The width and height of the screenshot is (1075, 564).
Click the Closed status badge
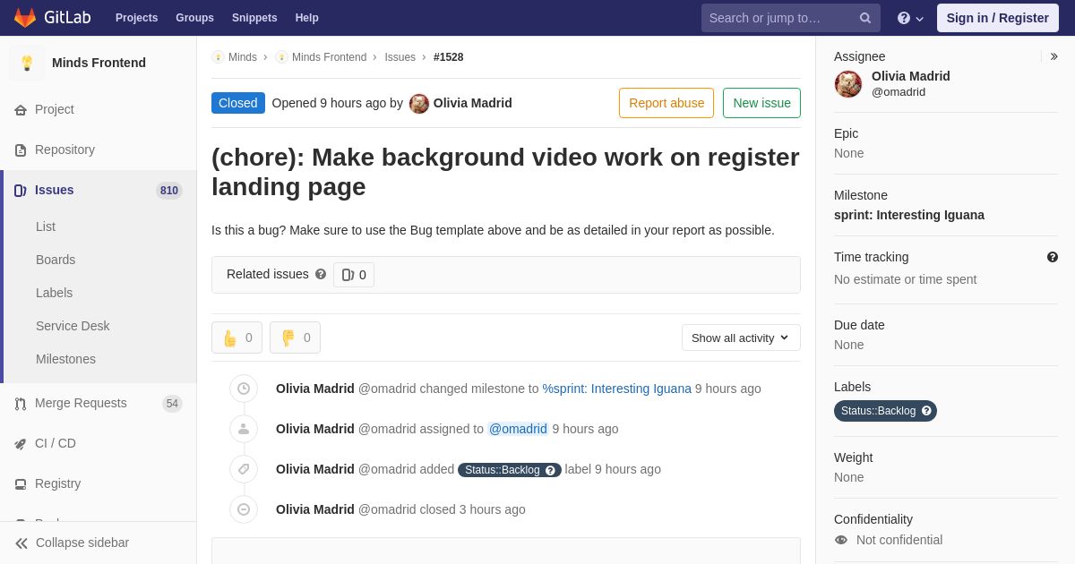238,103
